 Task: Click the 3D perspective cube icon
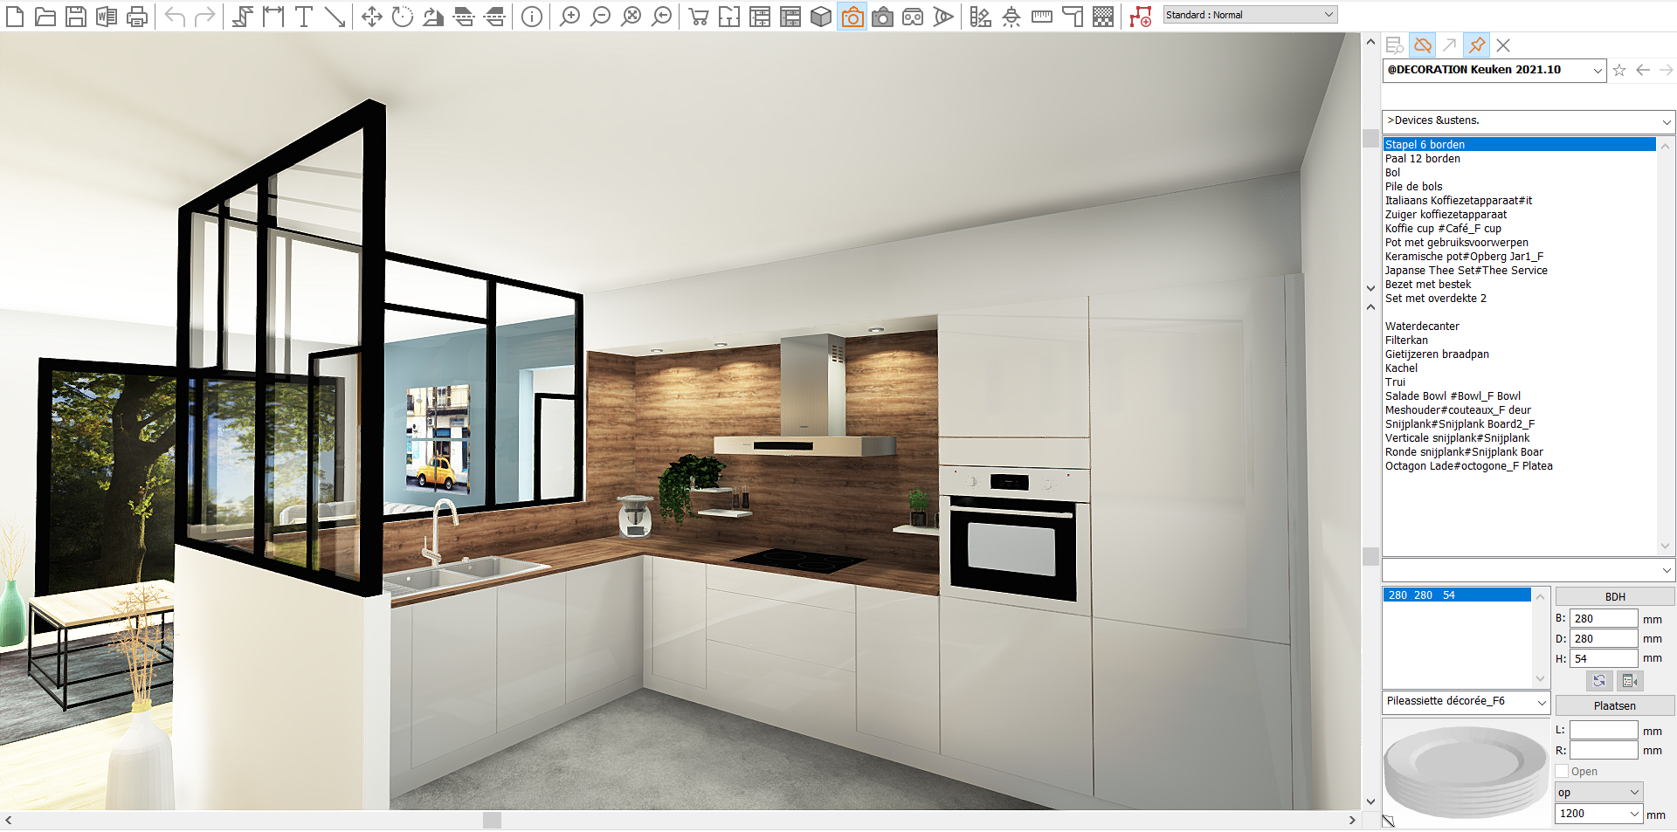click(821, 17)
